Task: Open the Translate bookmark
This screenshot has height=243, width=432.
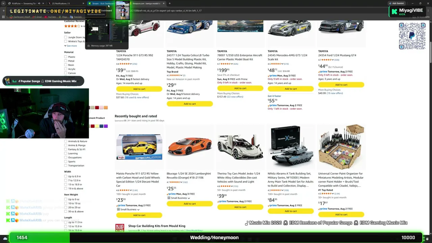Action: [76, 17]
